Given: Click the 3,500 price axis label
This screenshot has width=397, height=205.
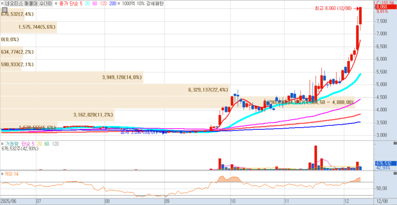Looking at the screenshot, I should coord(382,122).
